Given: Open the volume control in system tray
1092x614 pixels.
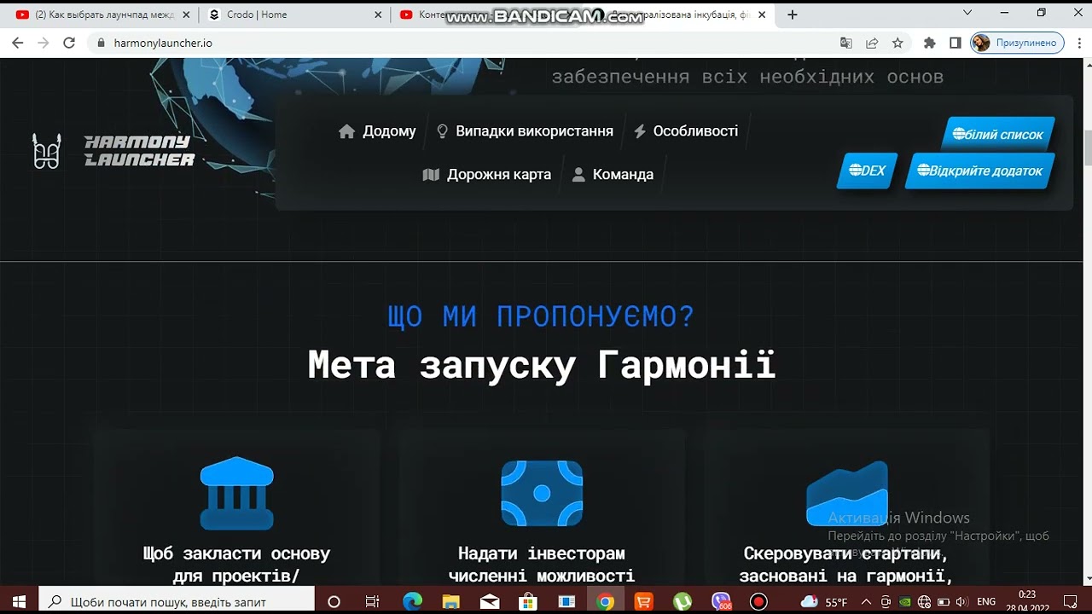Looking at the screenshot, I should coord(961,602).
